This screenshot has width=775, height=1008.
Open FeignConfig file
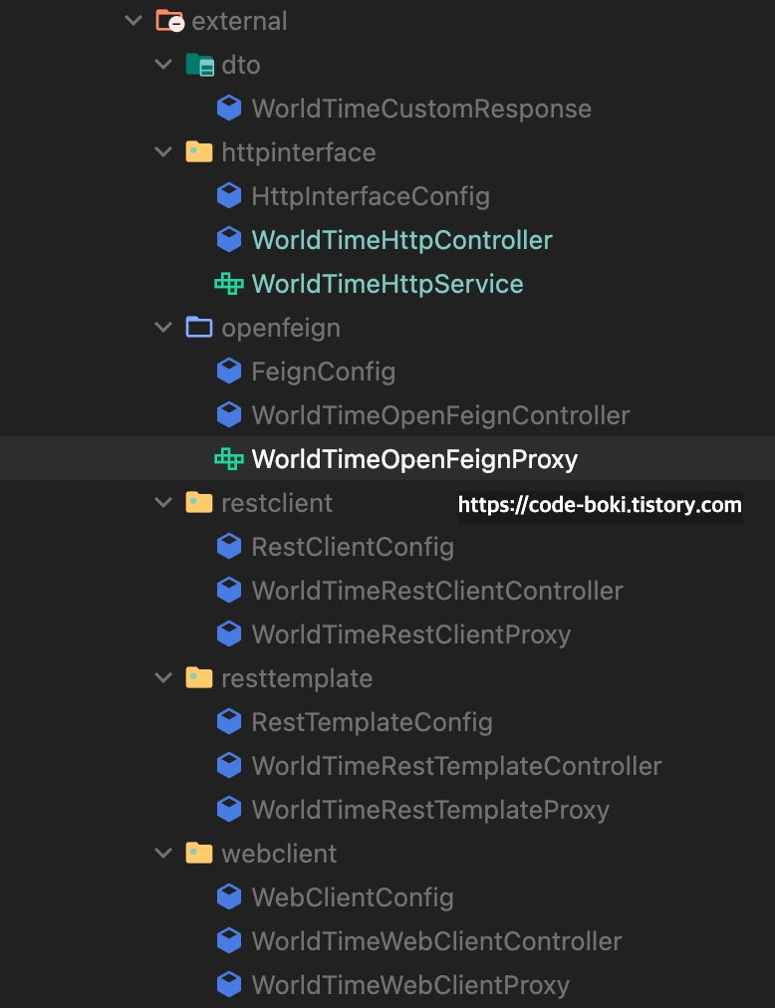pos(324,373)
